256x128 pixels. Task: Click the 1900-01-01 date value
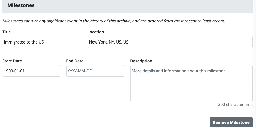click(x=14, y=71)
